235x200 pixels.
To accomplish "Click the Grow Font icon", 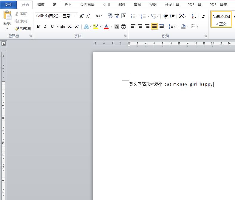I will point(81,16).
